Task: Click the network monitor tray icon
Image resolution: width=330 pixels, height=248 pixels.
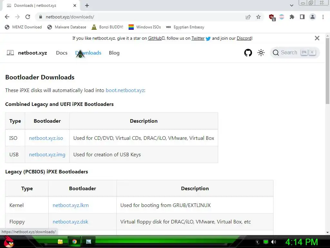Action: pos(266,242)
